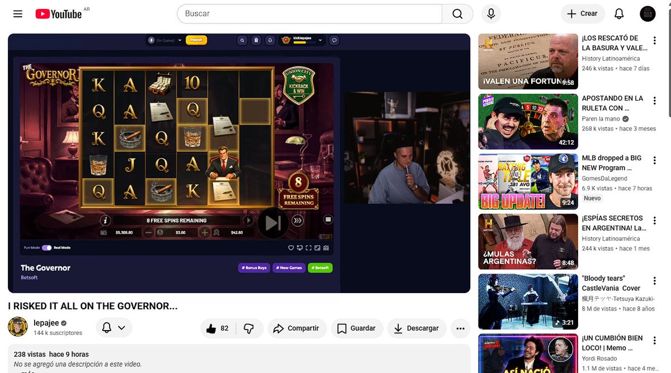Open options for ¡LOS RESCATÓ DE LA BASURA video
671x373 pixels.
click(x=654, y=40)
